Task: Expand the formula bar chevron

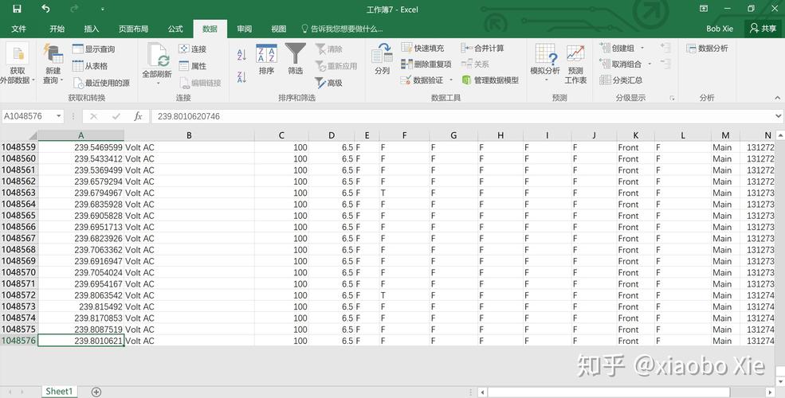Action: [778, 116]
